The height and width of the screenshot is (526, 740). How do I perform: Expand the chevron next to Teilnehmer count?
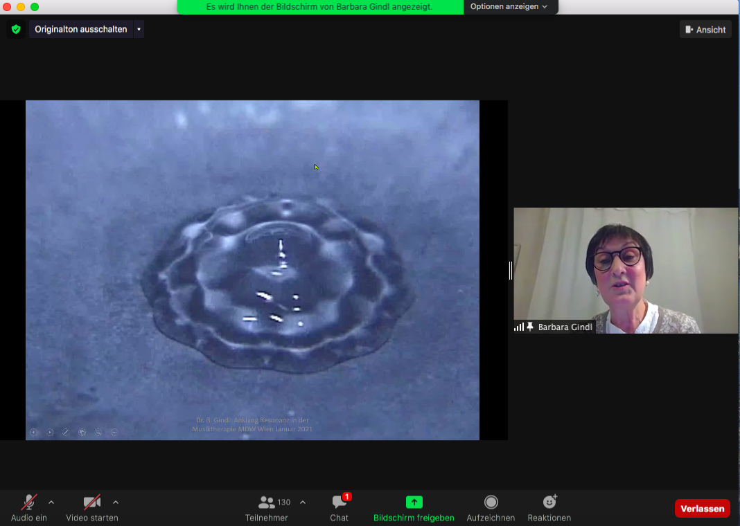coord(303,502)
